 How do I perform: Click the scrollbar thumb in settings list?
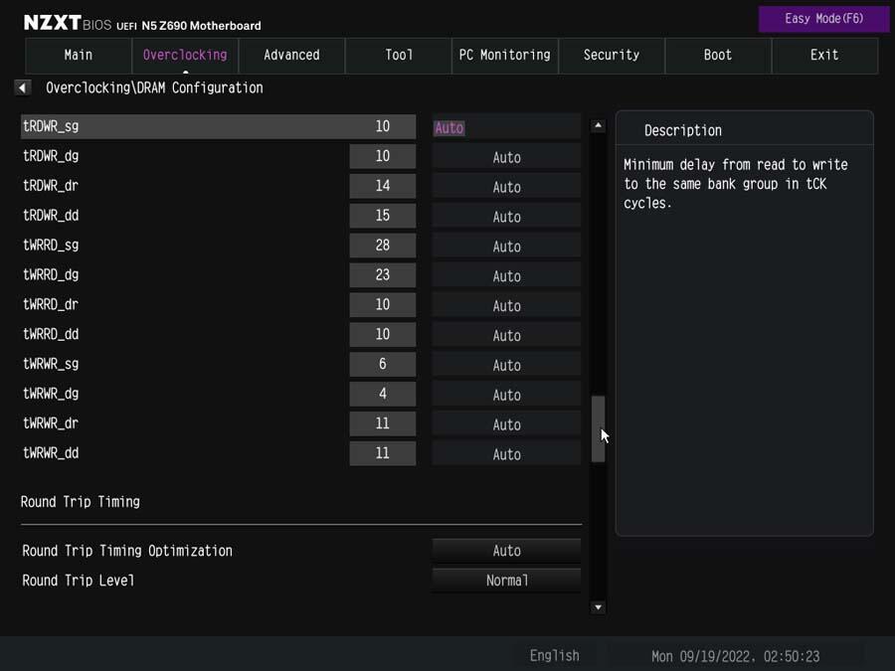(598, 428)
